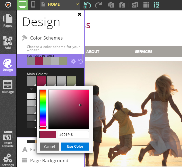Click the undo arrow icon
Viewport: 182px width, 167px height.
click(x=87, y=5)
